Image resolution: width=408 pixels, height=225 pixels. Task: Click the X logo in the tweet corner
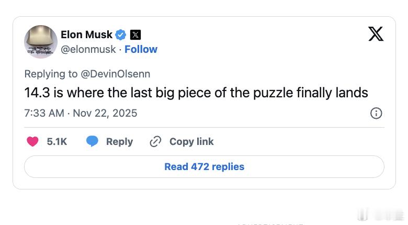[x=376, y=34]
